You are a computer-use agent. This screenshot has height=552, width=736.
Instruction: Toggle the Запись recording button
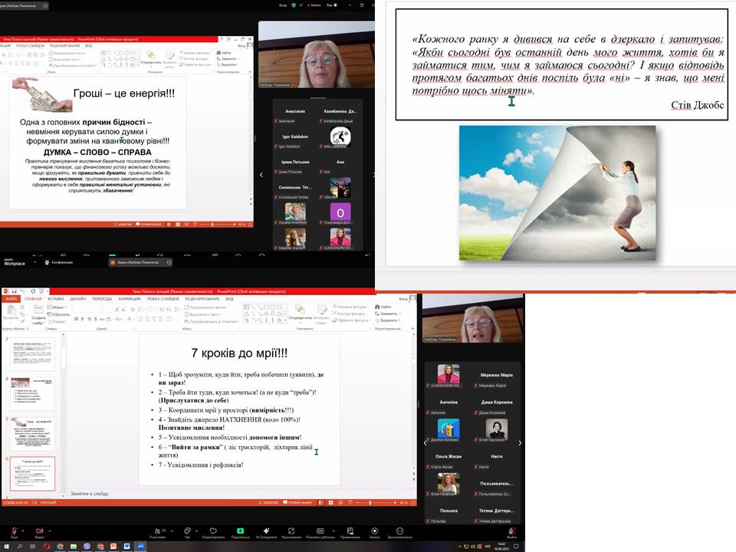[x=374, y=531]
